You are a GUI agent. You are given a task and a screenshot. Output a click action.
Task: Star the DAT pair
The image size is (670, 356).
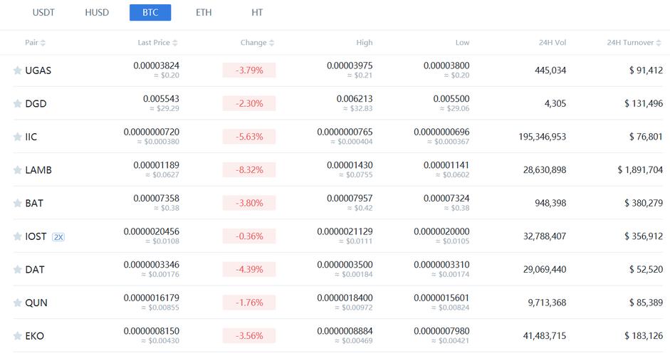pos(18,270)
